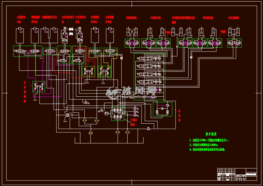Viewport: 263px width, 186px height.
Task: Click the title block in the corner
Action: coord(237,174)
